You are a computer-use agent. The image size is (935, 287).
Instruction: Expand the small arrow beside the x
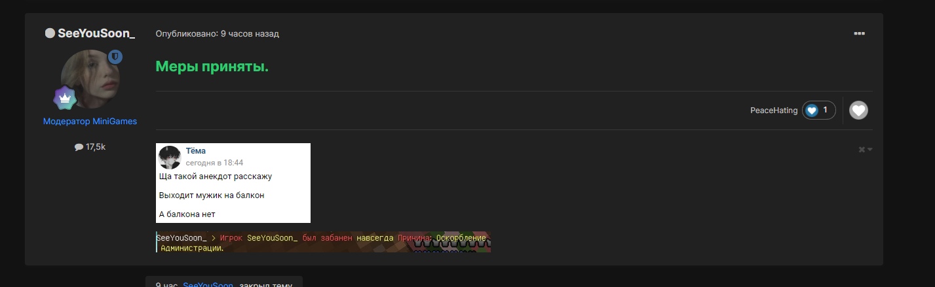870,150
